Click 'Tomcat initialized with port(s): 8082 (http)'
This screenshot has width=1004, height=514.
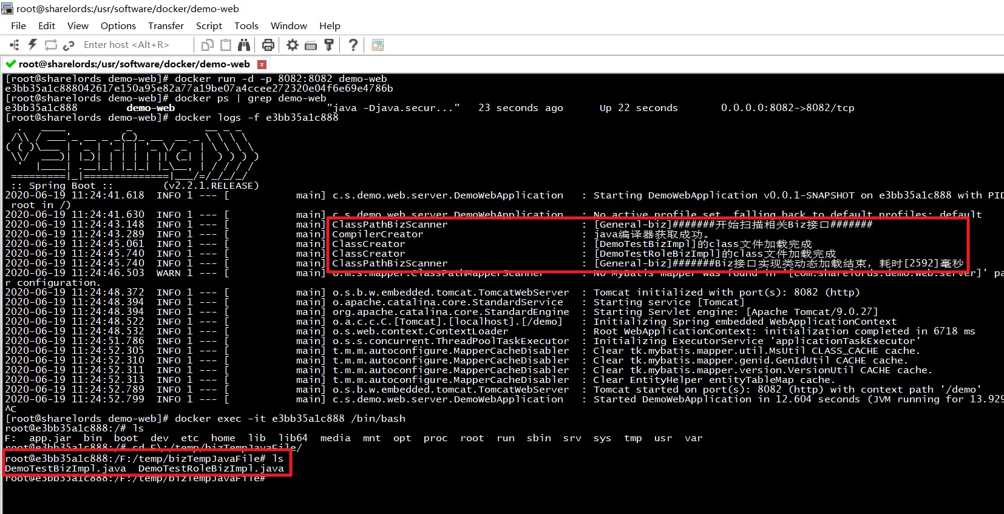pyautogui.click(x=727, y=293)
